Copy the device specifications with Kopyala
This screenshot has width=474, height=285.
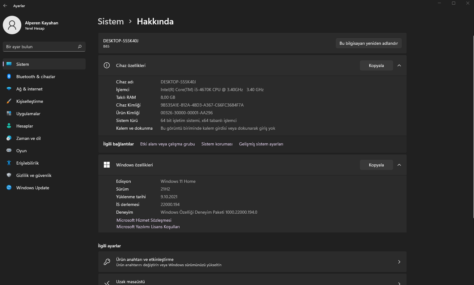[x=376, y=65]
